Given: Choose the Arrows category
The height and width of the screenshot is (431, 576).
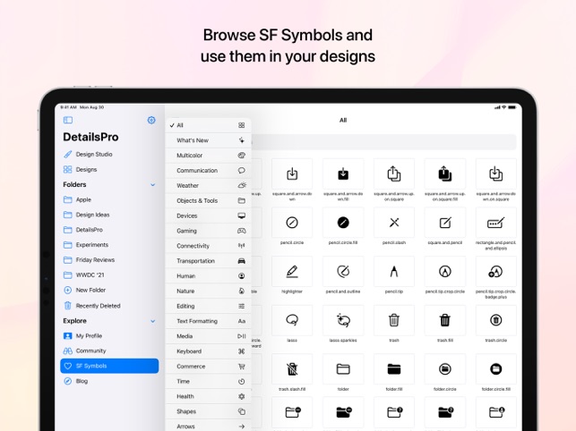Looking at the screenshot, I should coord(209,427).
